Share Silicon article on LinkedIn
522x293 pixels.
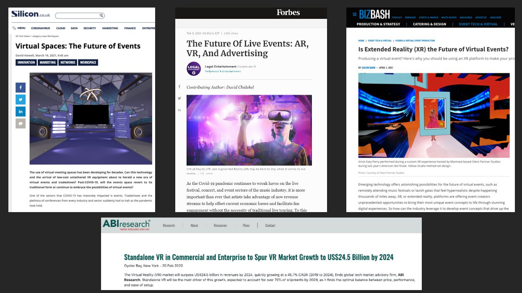tap(21, 111)
